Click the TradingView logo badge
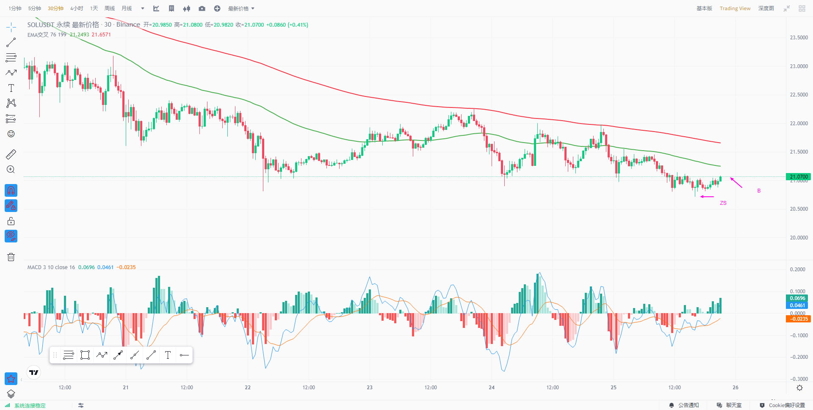Viewport: 813px width, 410px height. [x=34, y=372]
